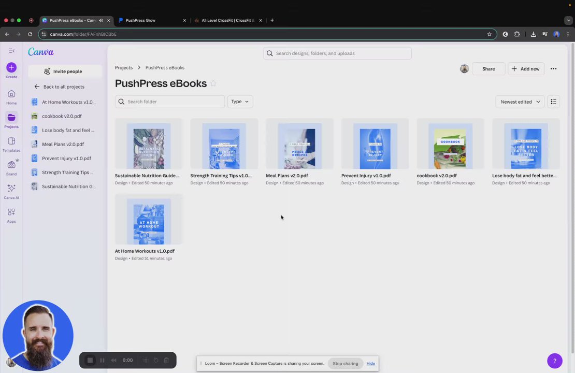575x373 pixels.
Task: Open Lose body fat design thumbnail
Action: (526, 144)
